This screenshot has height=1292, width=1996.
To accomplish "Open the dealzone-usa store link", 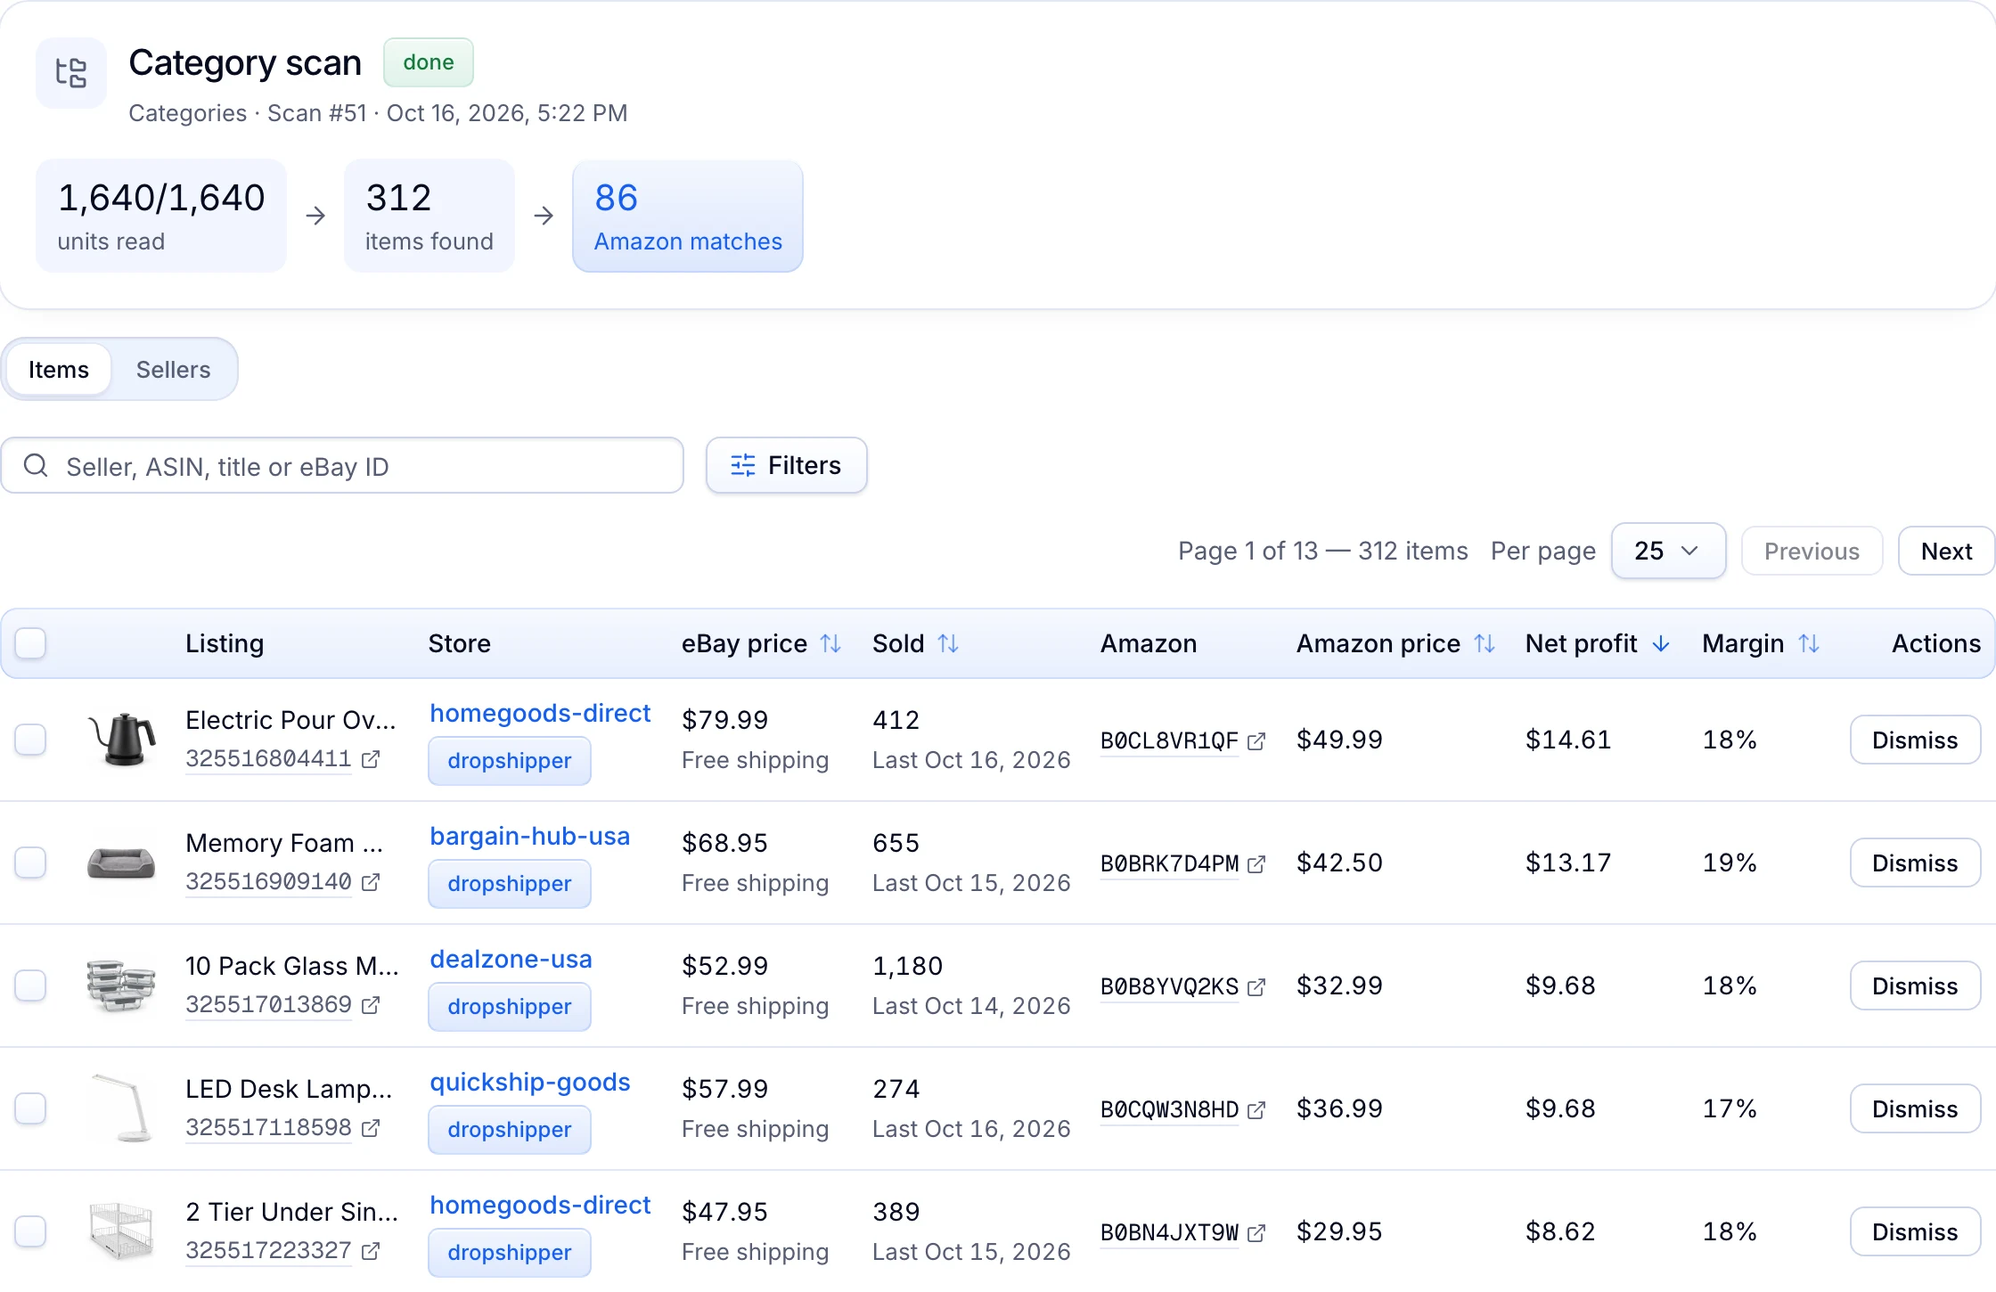I will [x=511, y=959].
